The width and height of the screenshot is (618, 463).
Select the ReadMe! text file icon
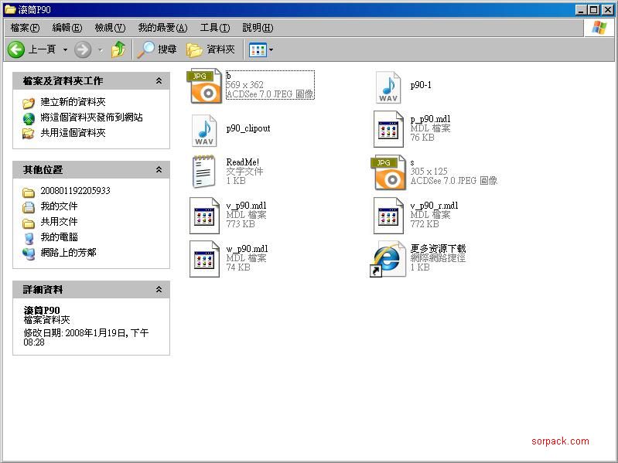pyautogui.click(x=205, y=172)
